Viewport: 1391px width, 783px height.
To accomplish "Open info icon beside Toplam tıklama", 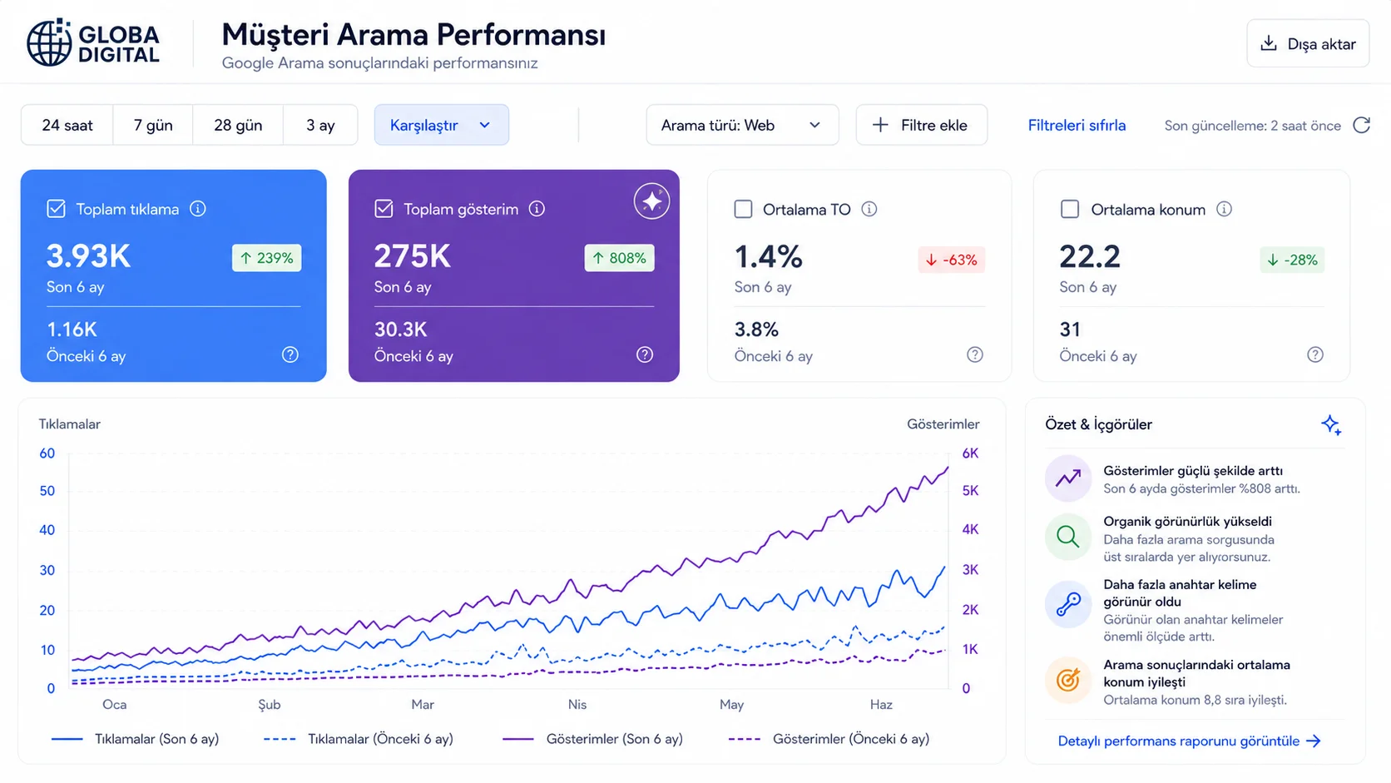I will coord(198,209).
